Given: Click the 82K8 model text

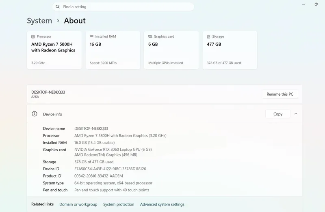Looking at the screenshot, I should pos(35,97).
